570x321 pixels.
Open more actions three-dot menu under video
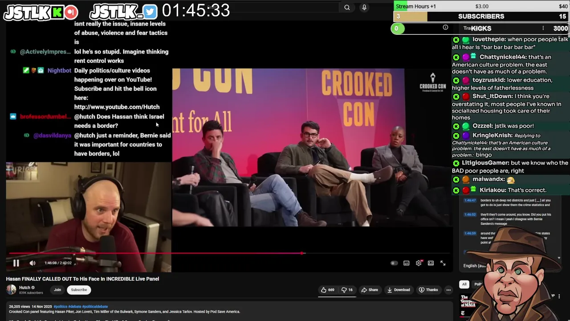point(448,290)
